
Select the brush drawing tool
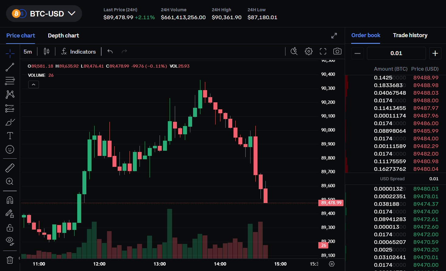10,122
